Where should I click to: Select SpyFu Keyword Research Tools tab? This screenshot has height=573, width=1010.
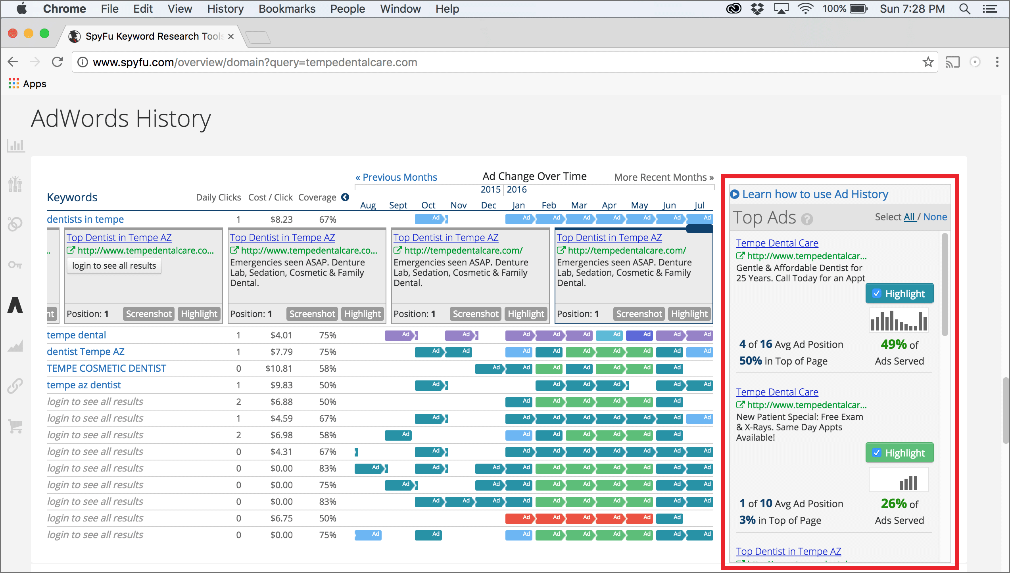[153, 36]
